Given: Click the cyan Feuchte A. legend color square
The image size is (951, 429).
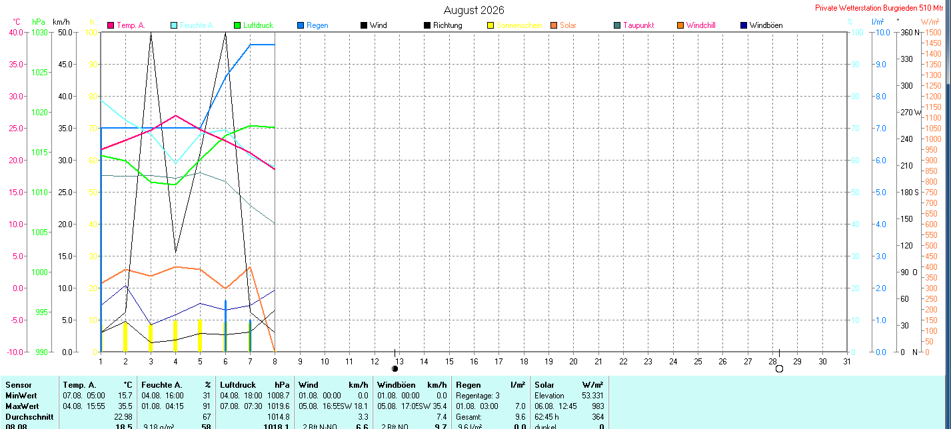Looking at the screenshot, I should coord(175,25).
